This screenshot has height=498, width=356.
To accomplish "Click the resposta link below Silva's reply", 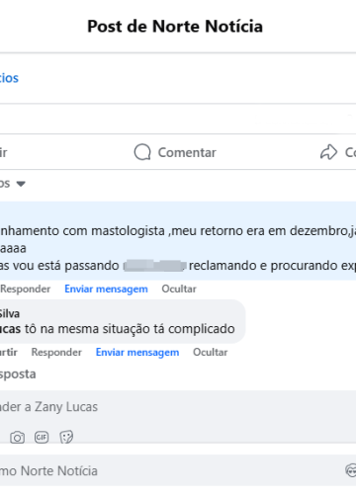I will (18, 374).
